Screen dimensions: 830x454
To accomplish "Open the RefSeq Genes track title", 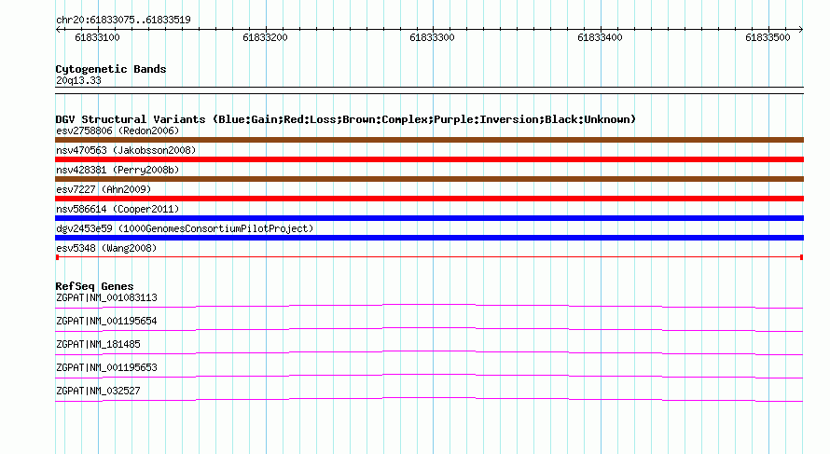I will (94, 286).
